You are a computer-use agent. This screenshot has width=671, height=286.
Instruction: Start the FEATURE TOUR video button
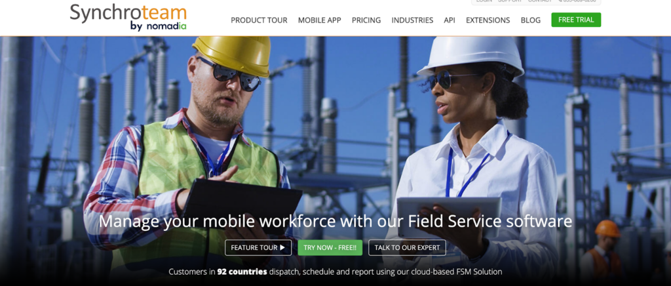click(x=258, y=247)
